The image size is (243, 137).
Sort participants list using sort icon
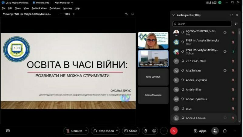[x=236, y=24]
